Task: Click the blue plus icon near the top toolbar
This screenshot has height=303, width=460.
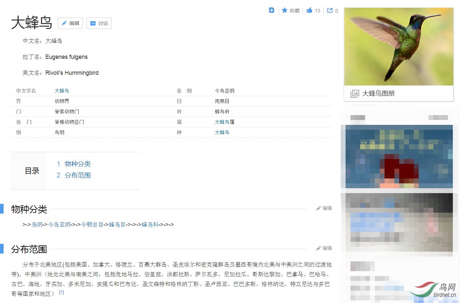Action: tap(271, 10)
